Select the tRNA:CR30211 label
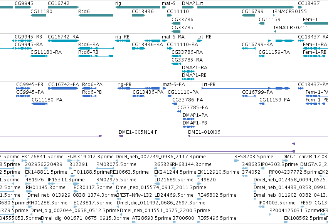This screenshot has height=224, width=328. (x=291, y=28)
